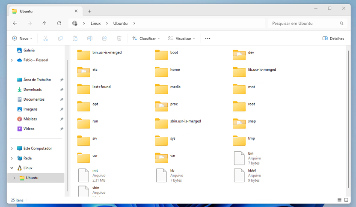Screen dimensions: 356x207
Task: Go forward with the right arrow
Action: [x=30, y=23]
